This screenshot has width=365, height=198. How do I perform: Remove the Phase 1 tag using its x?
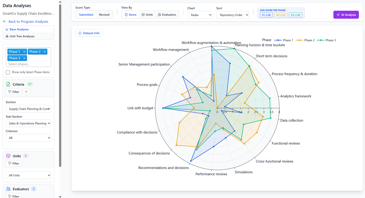[24, 52]
